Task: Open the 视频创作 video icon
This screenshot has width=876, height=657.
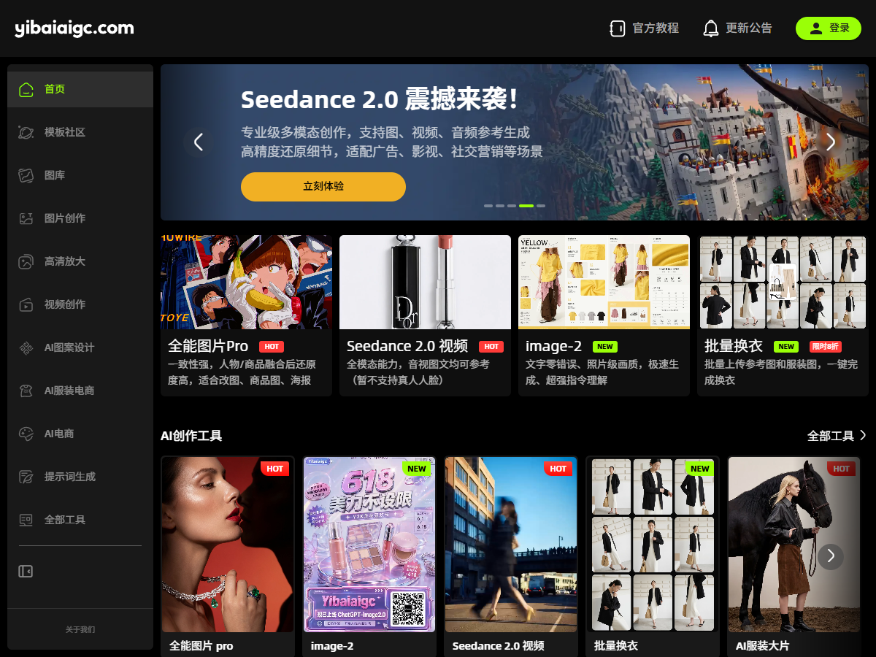Action: pyautogui.click(x=26, y=304)
